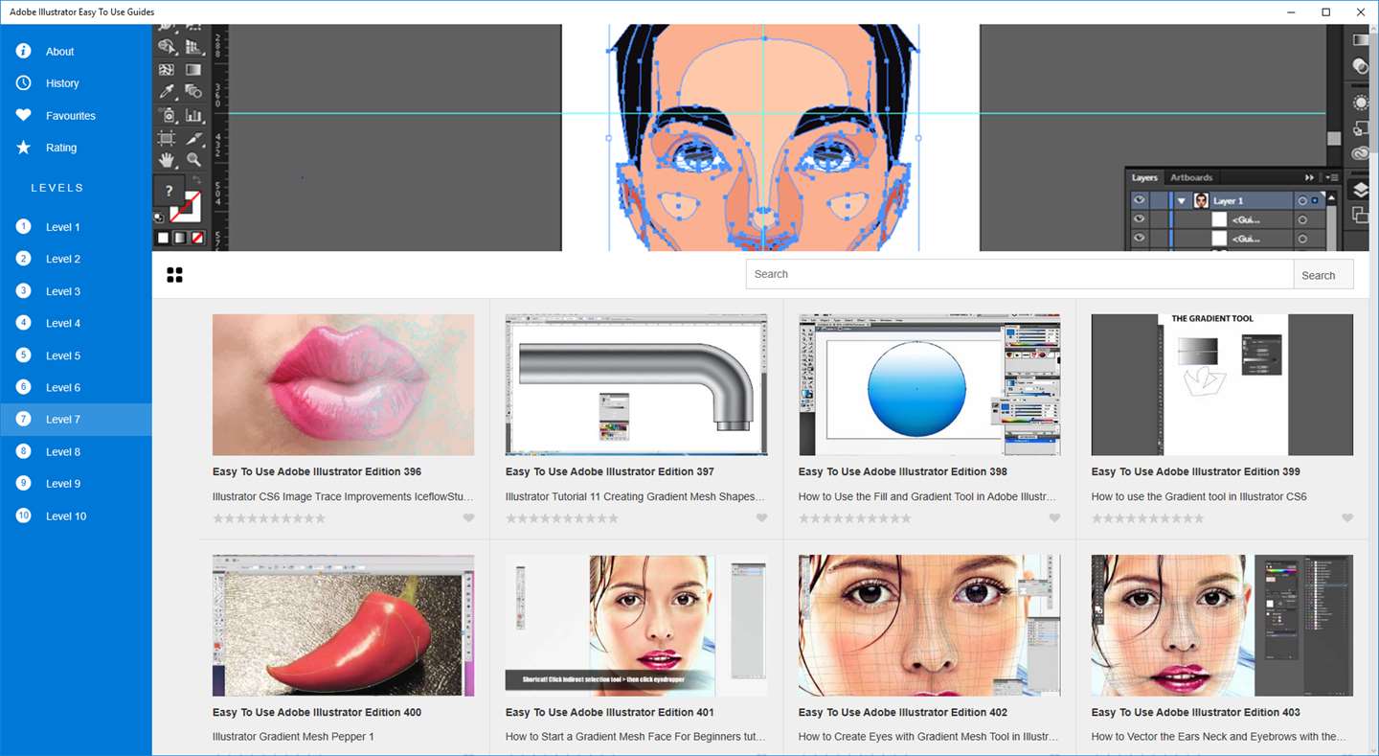Image resolution: width=1379 pixels, height=756 pixels.
Task: Choose Level 4
Action: [76, 323]
